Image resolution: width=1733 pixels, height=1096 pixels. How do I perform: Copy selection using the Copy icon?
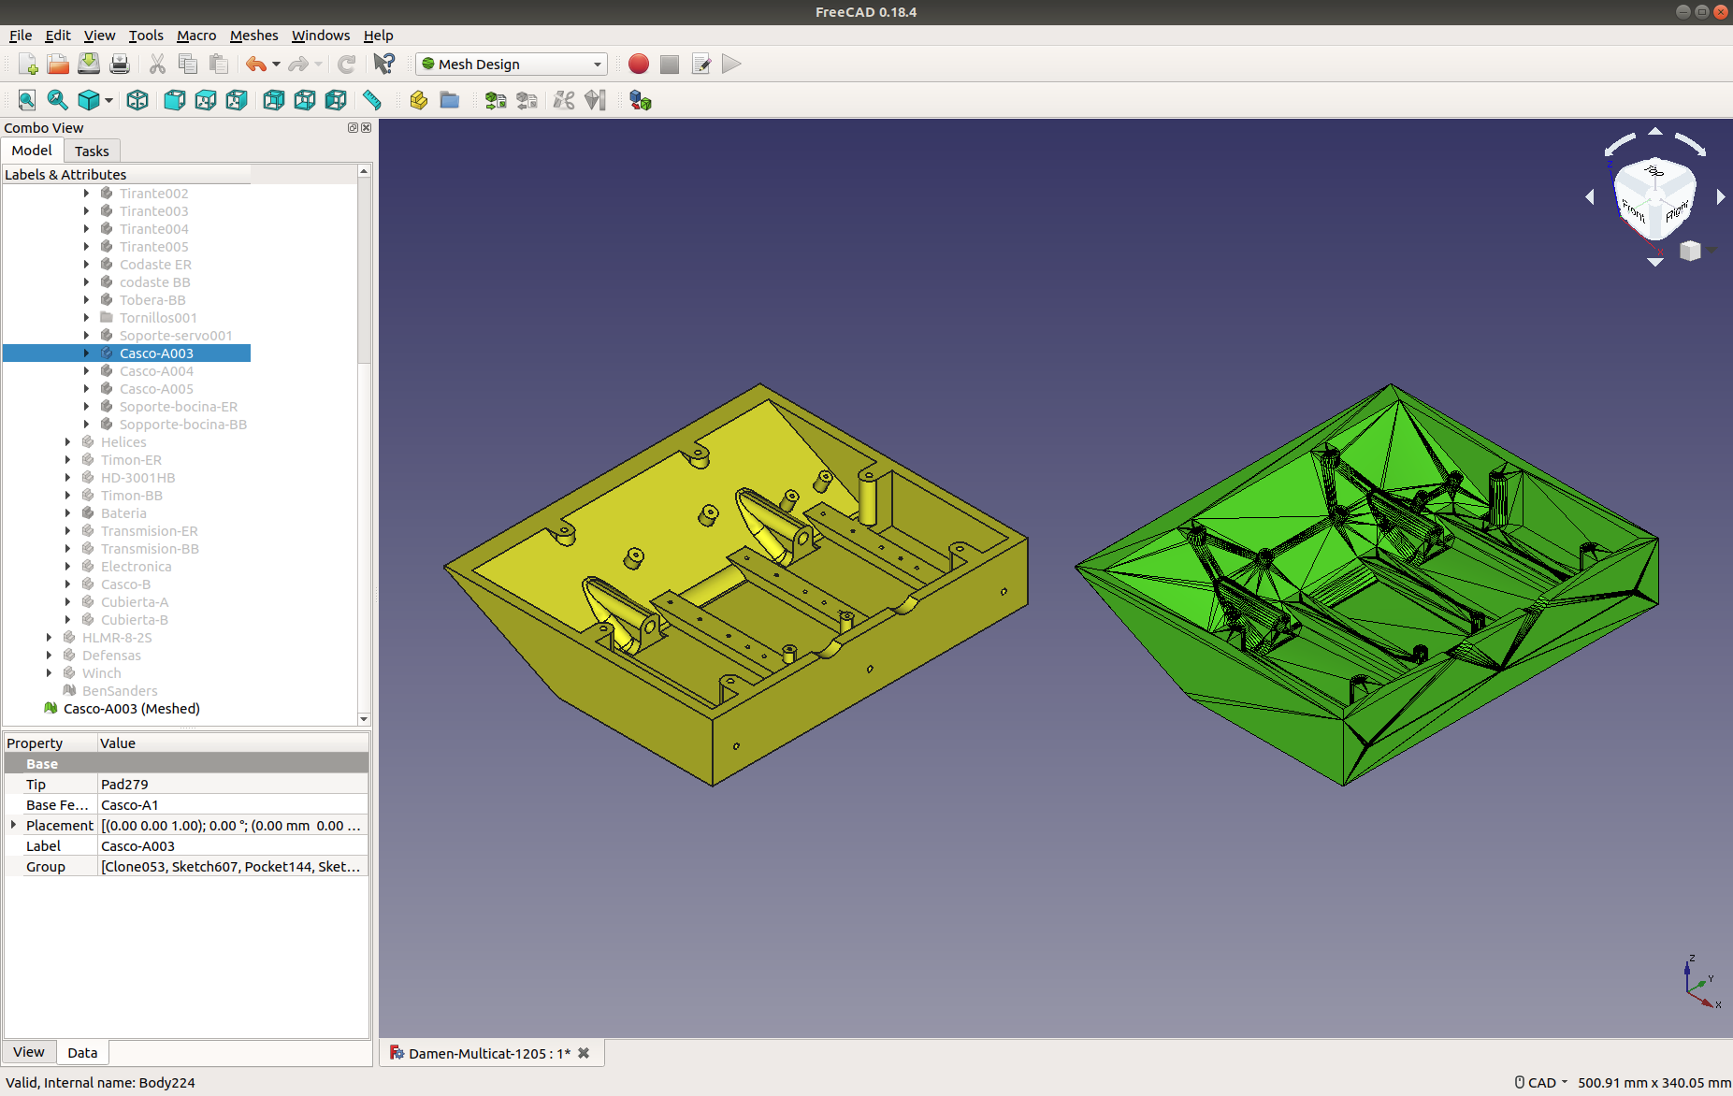(188, 64)
